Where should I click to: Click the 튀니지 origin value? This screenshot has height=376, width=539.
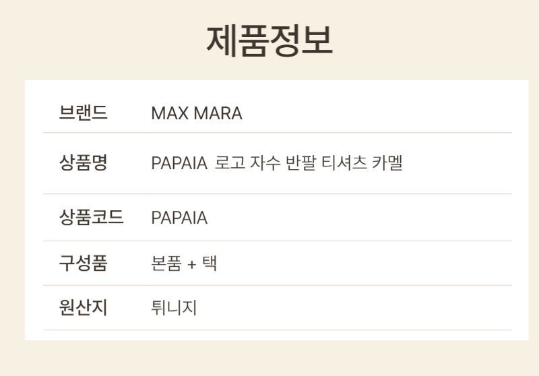click(x=174, y=308)
